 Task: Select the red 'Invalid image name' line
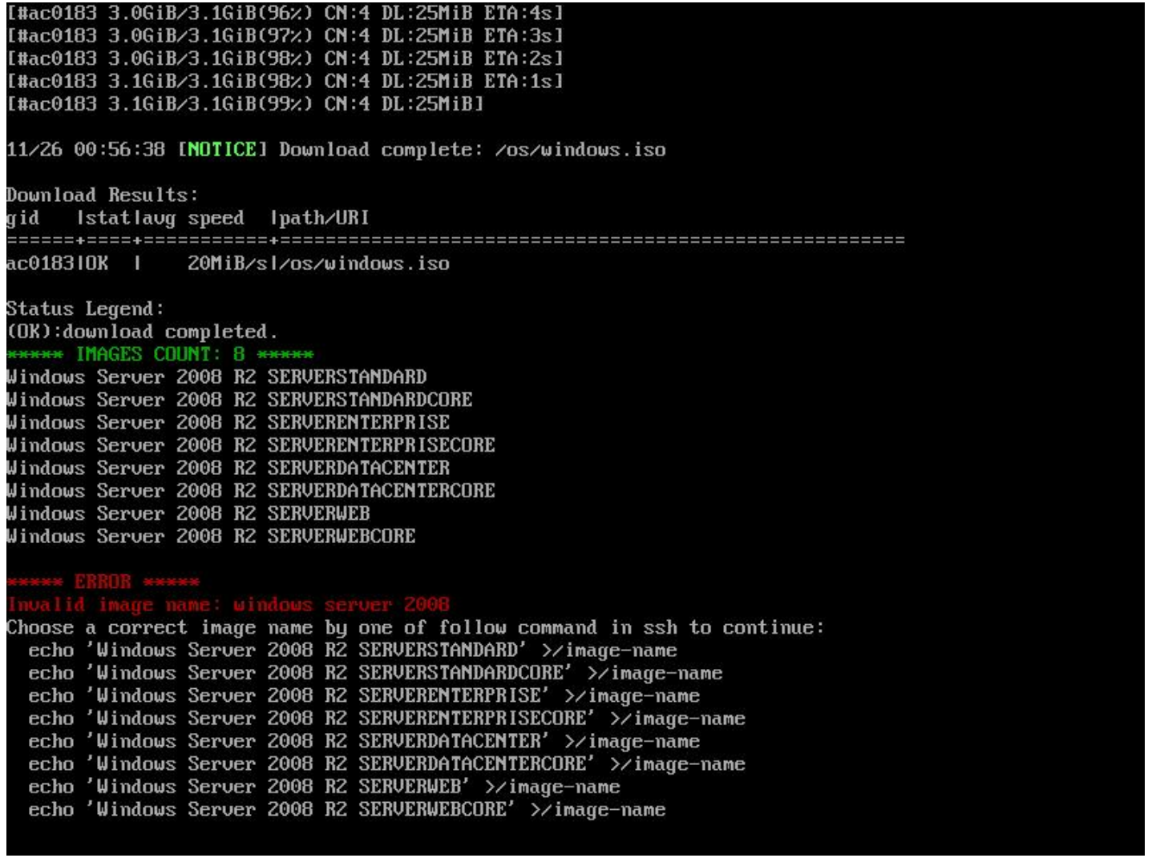[x=228, y=605]
